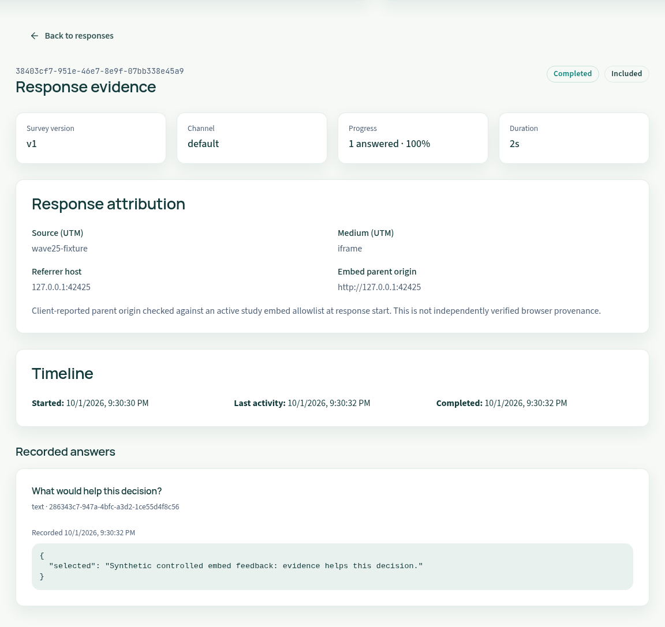Click the Survey version v1 card

[91, 138]
